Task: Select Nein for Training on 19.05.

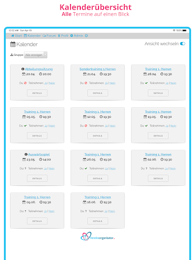Action: pyautogui.click(x=173, y=126)
